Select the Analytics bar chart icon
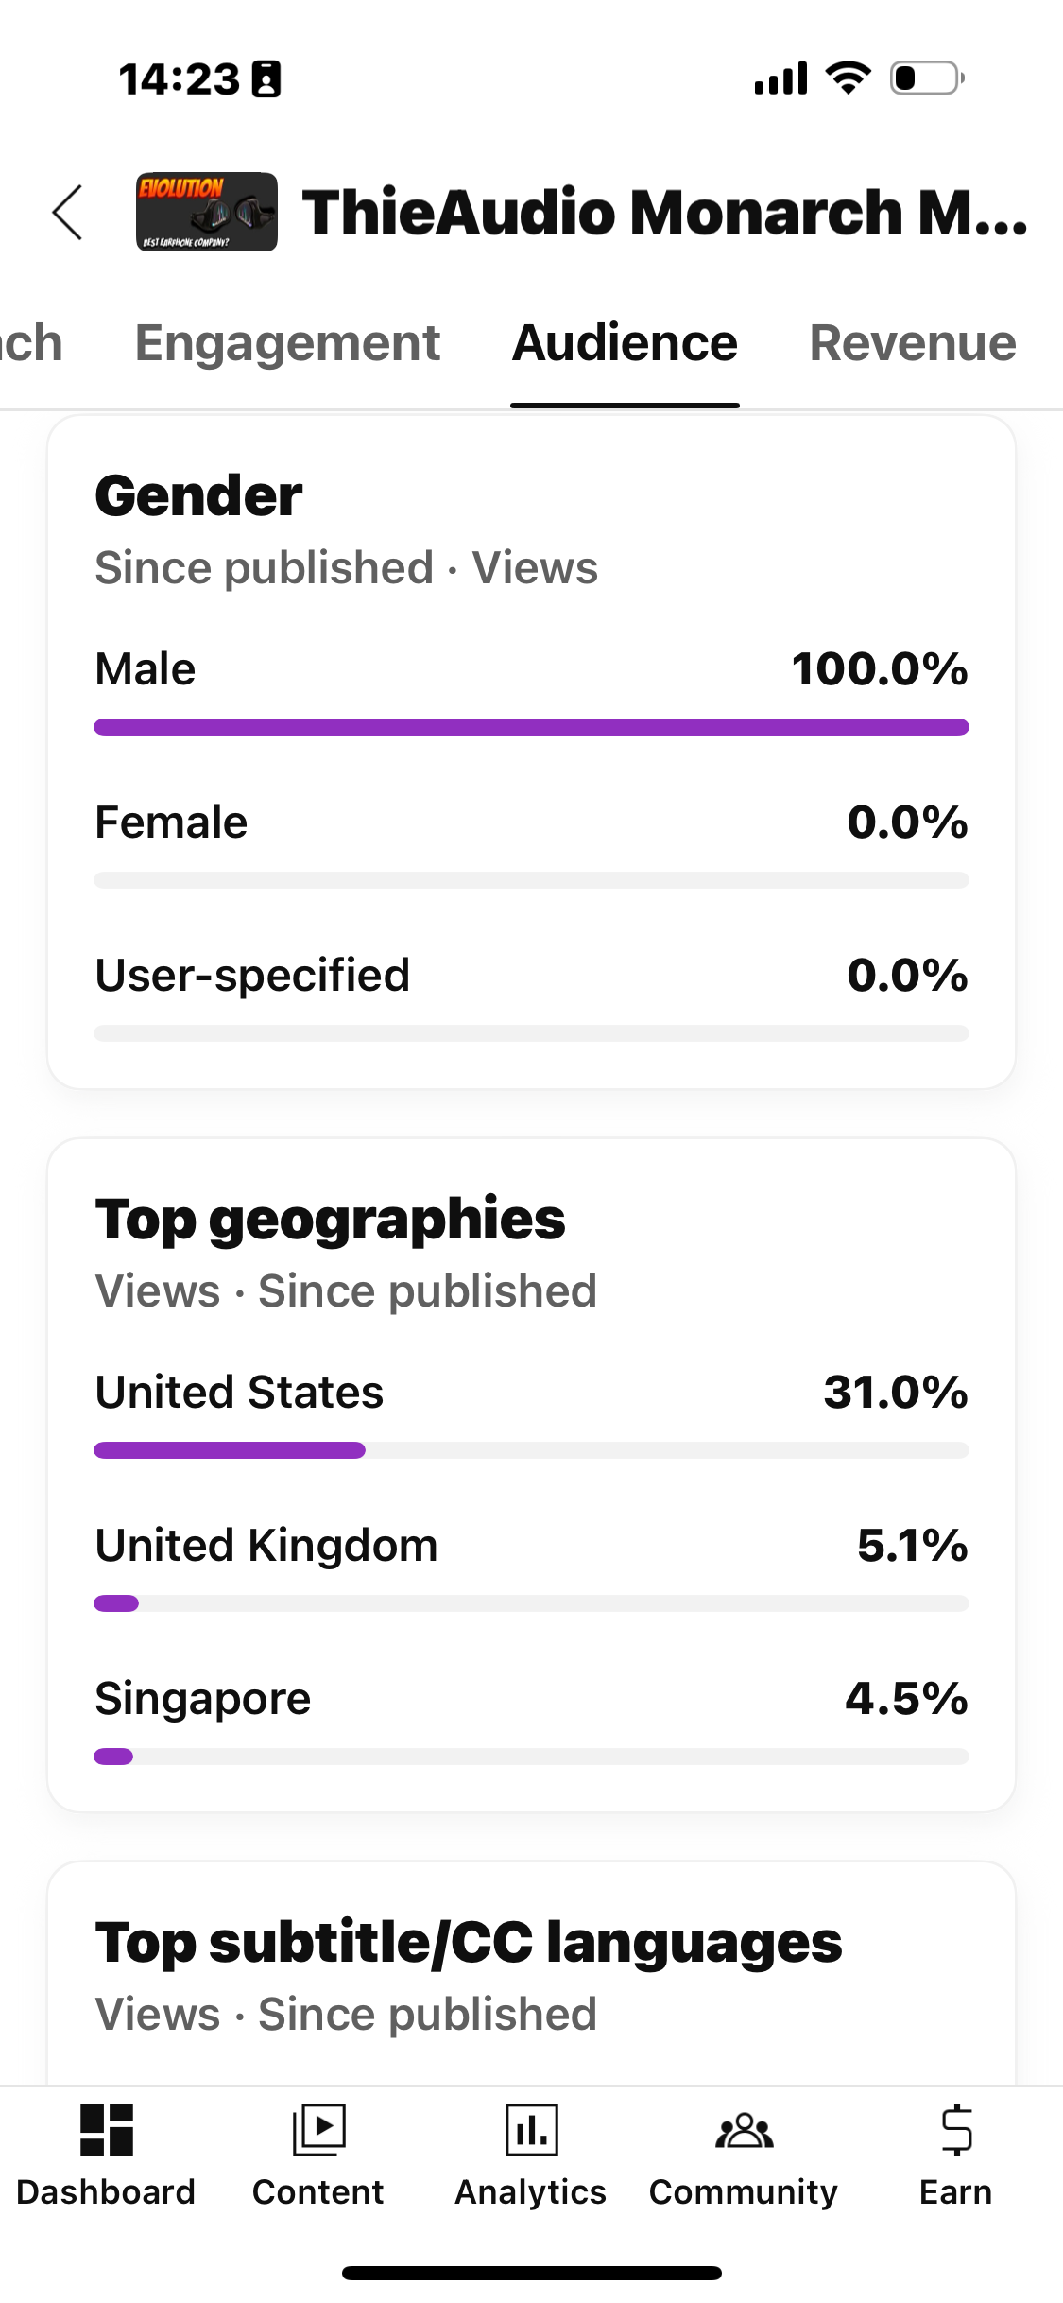 click(x=531, y=2130)
